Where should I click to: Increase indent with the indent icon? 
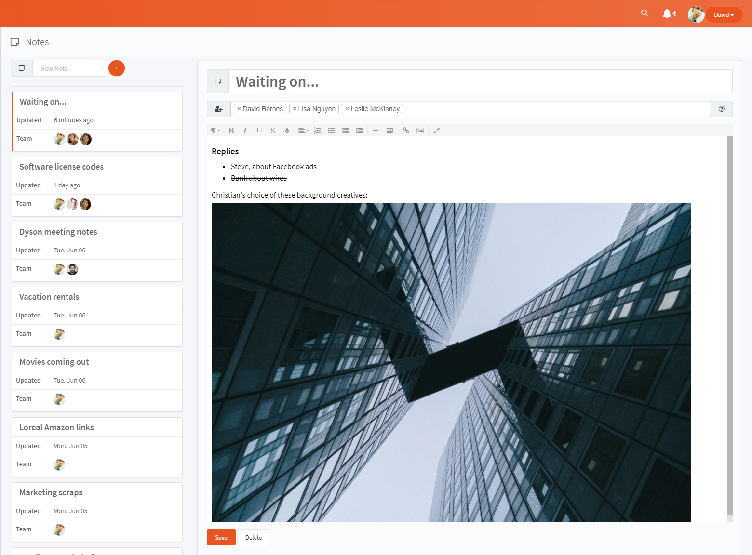tap(359, 131)
